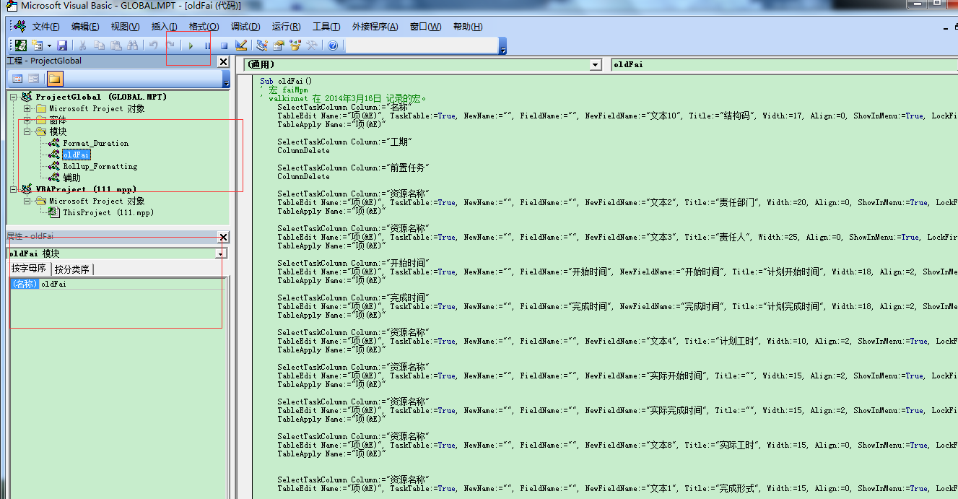Close the 工程 - ProjectGlobal panel

click(223, 61)
